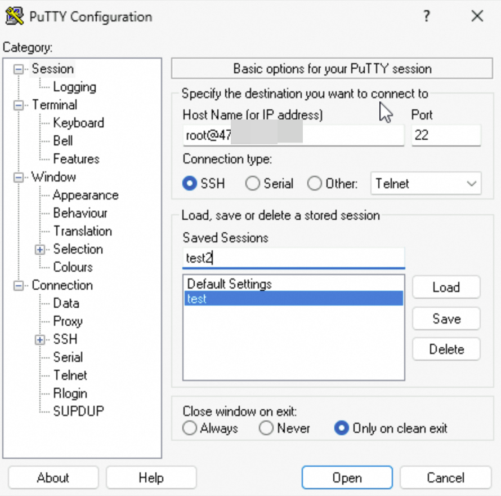Click the Port number field
The image size is (501, 496).
point(446,135)
